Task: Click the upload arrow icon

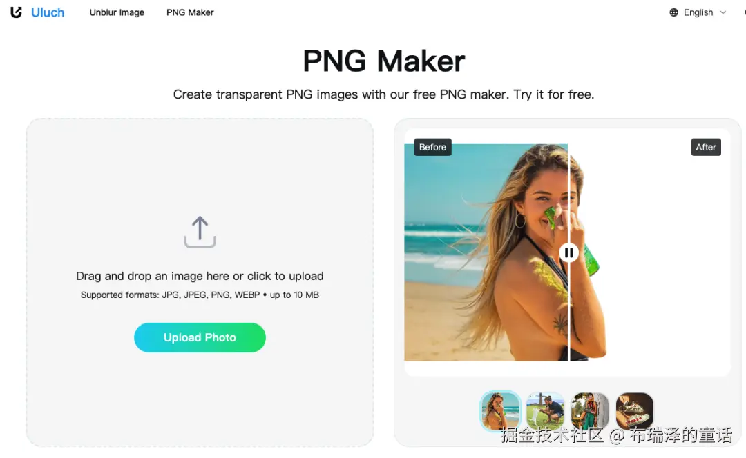Action: (x=200, y=232)
